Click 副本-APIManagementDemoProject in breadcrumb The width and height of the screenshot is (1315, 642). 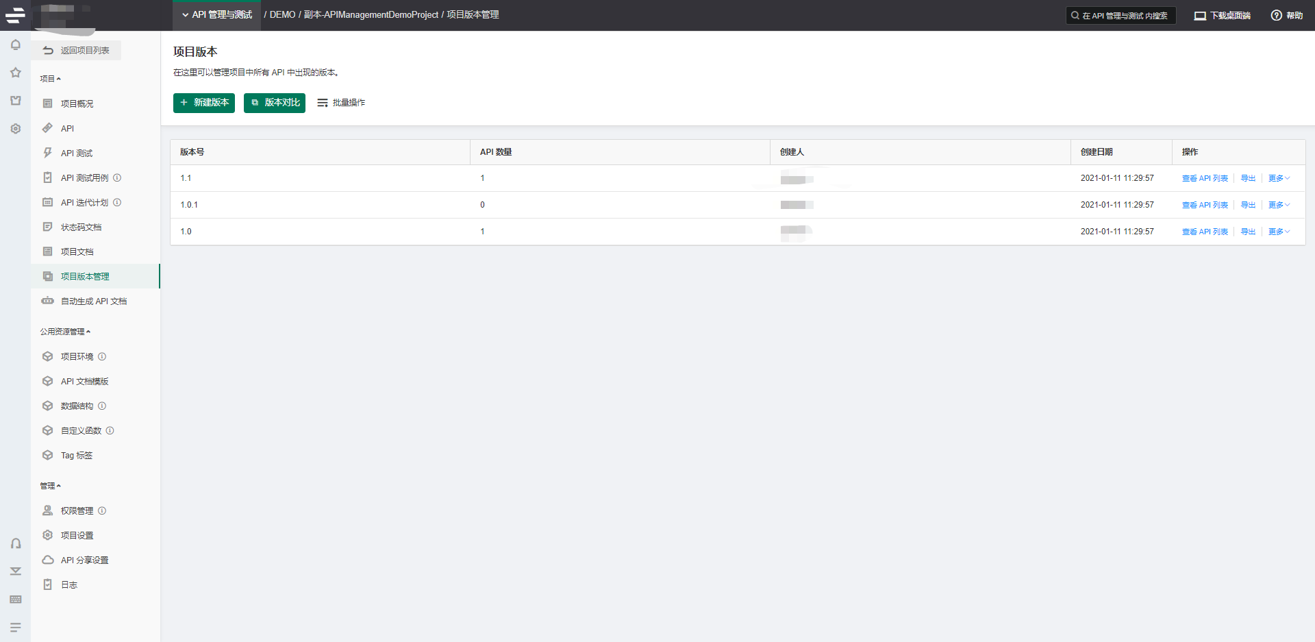[371, 15]
